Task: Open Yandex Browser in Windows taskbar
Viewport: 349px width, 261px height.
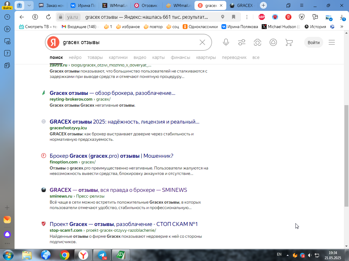Action: tap(83, 255)
